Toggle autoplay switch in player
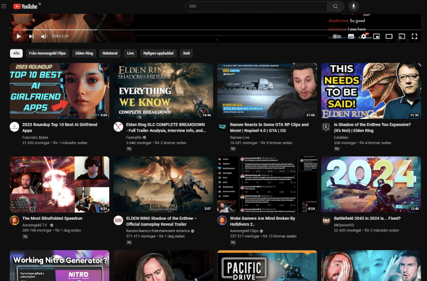The width and height of the screenshot is (427, 281). pyautogui.click(x=337, y=37)
